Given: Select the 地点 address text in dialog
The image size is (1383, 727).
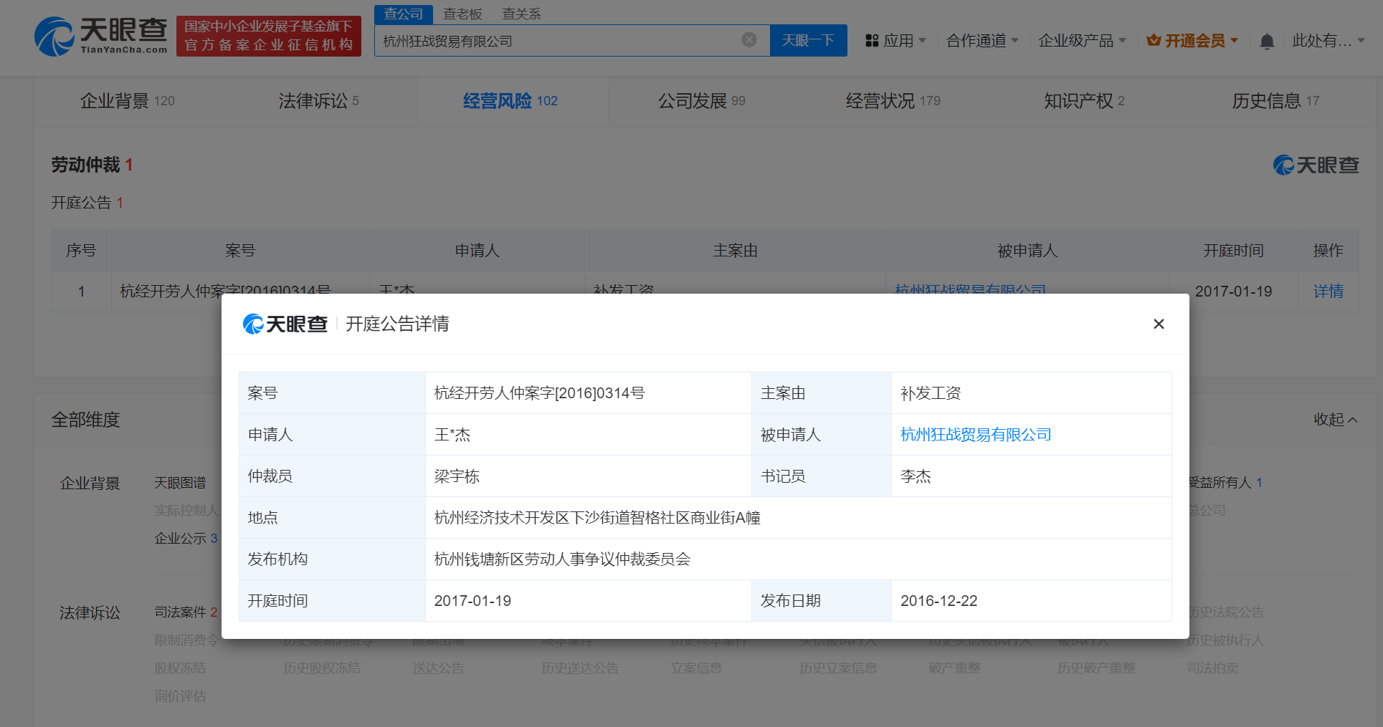Looking at the screenshot, I should [597, 518].
